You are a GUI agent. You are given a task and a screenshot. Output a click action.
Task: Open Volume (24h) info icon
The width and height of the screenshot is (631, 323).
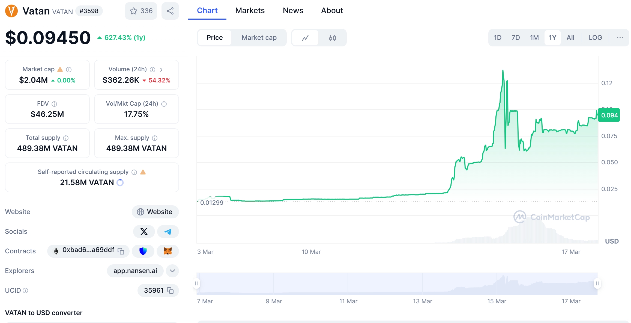[x=152, y=70]
